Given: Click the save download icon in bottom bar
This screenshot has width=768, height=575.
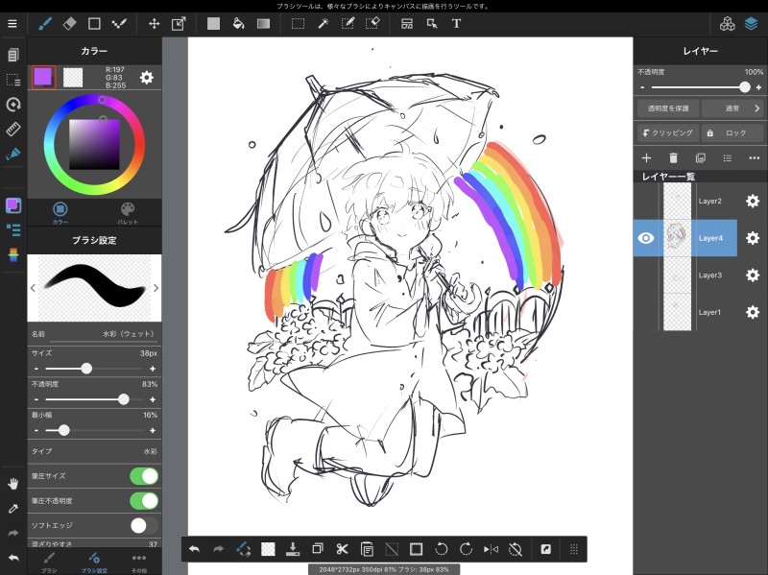Looking at the screenshot, I should click(293, 549).
